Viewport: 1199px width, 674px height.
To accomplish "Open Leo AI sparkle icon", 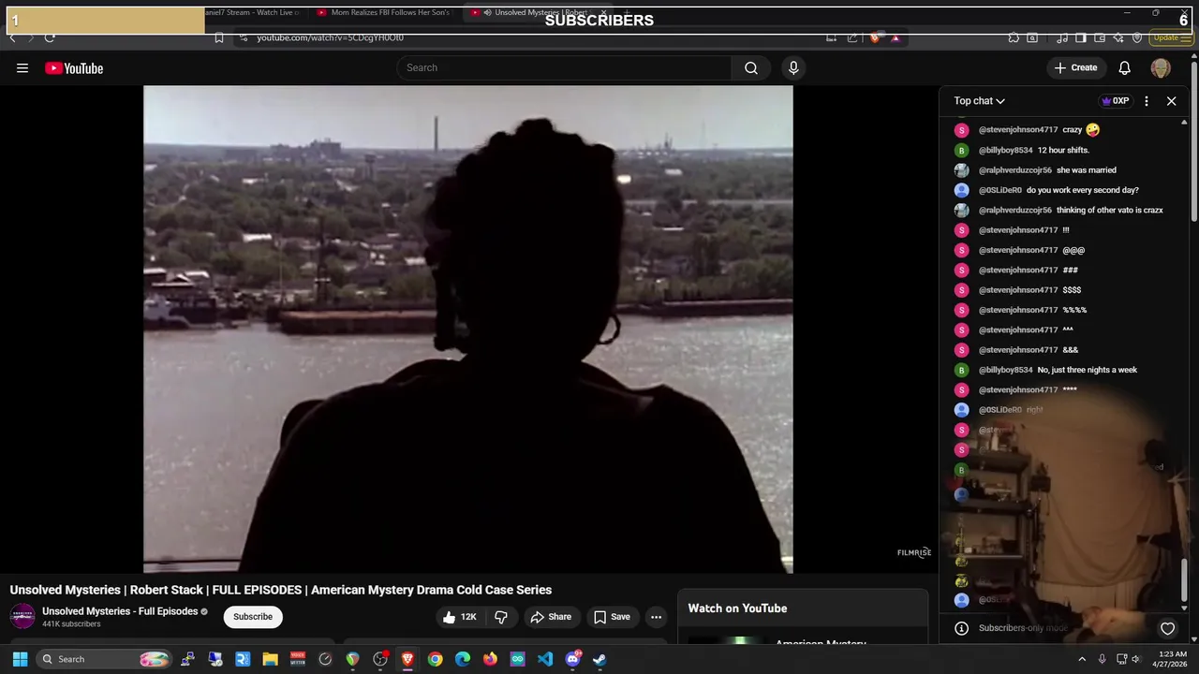I will 1118,37.
